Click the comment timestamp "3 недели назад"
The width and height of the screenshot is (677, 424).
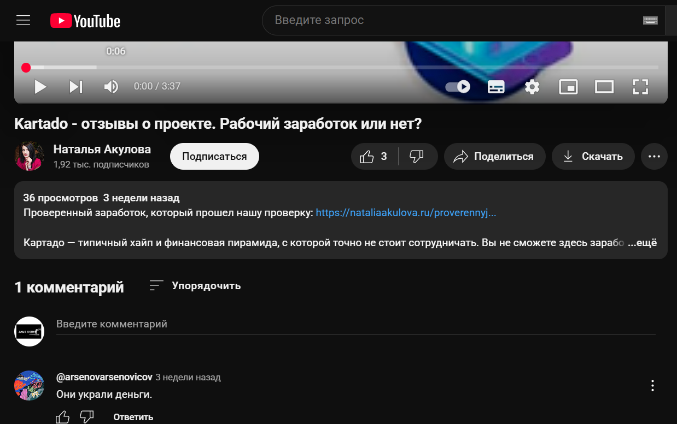click(188, 377)
